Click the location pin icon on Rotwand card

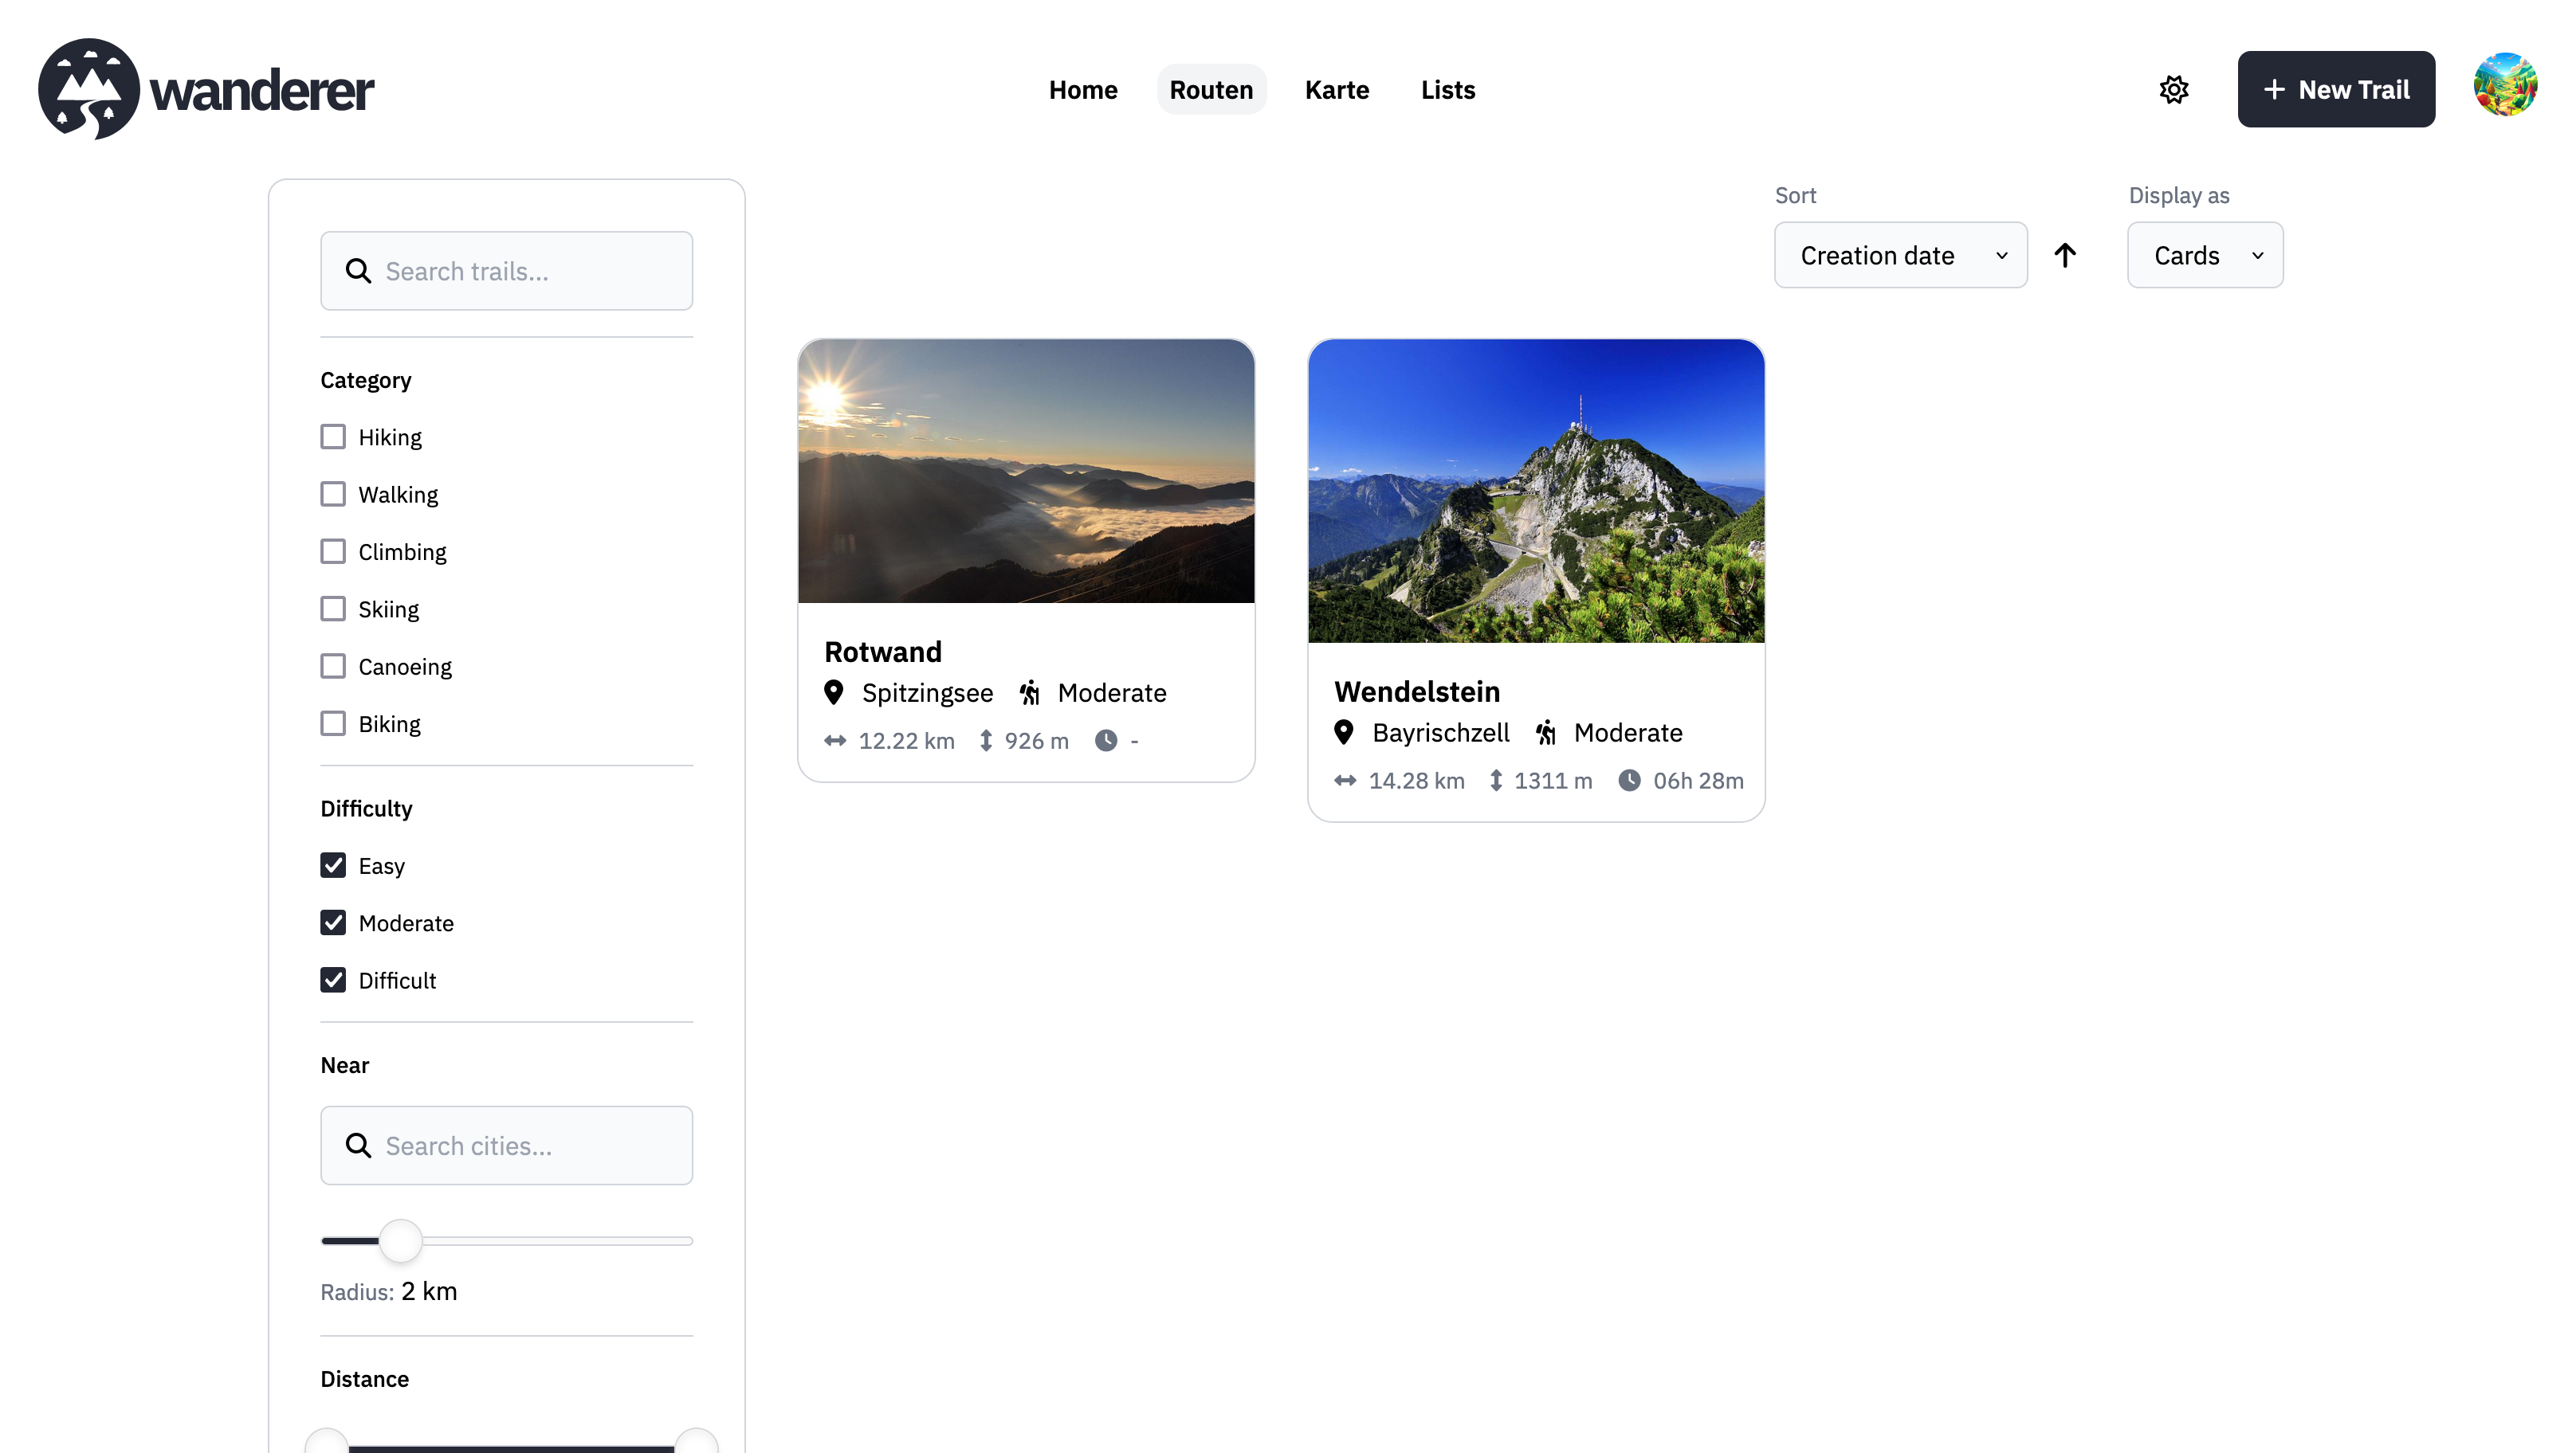click(x=834, y=692)
